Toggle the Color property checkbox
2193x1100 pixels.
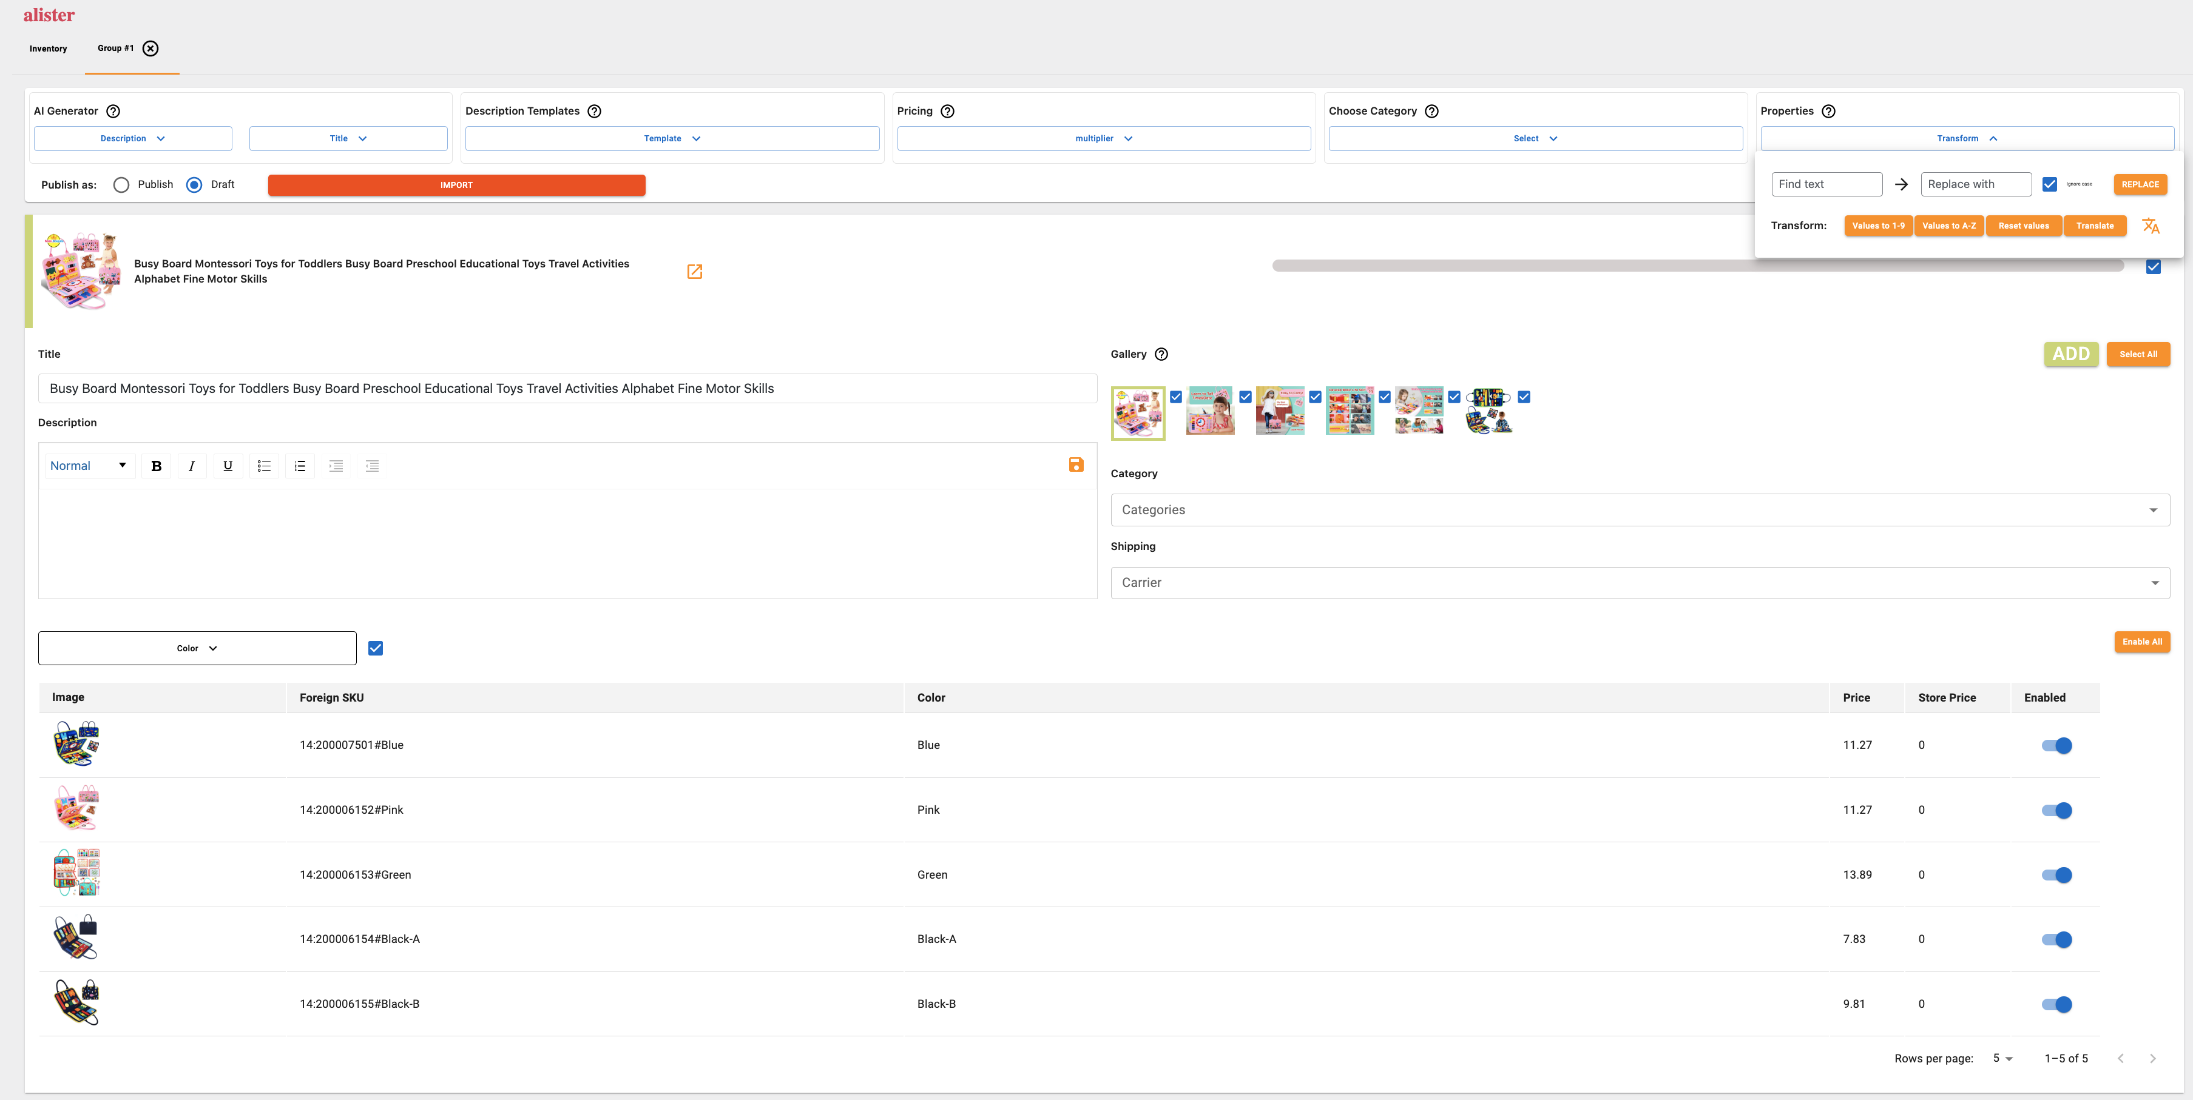point(376,648)
